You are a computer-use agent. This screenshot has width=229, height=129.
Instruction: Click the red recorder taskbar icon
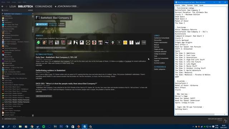click(x=79, y=126)
